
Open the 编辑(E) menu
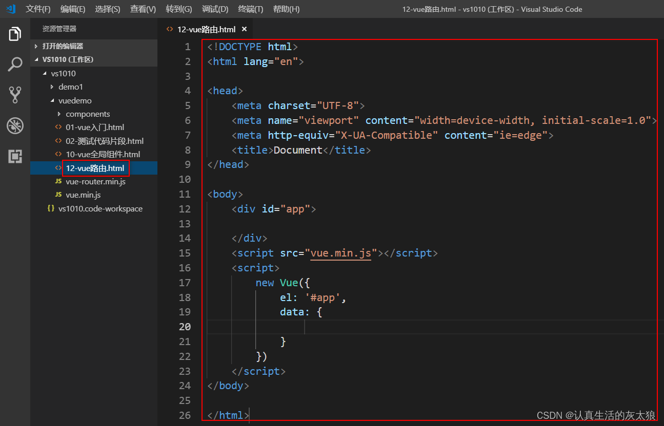[73, 9]
